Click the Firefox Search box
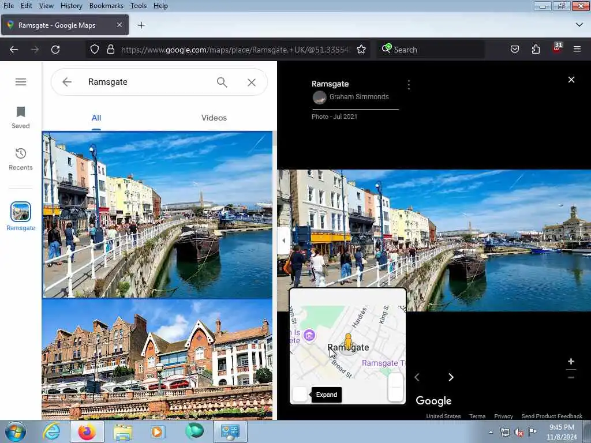Viewport: 591px width, 443px height. click(x=431, y=50)
